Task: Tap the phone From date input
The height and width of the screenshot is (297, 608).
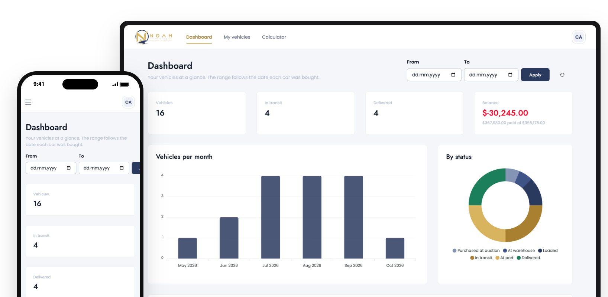Action: pos(51,168)
